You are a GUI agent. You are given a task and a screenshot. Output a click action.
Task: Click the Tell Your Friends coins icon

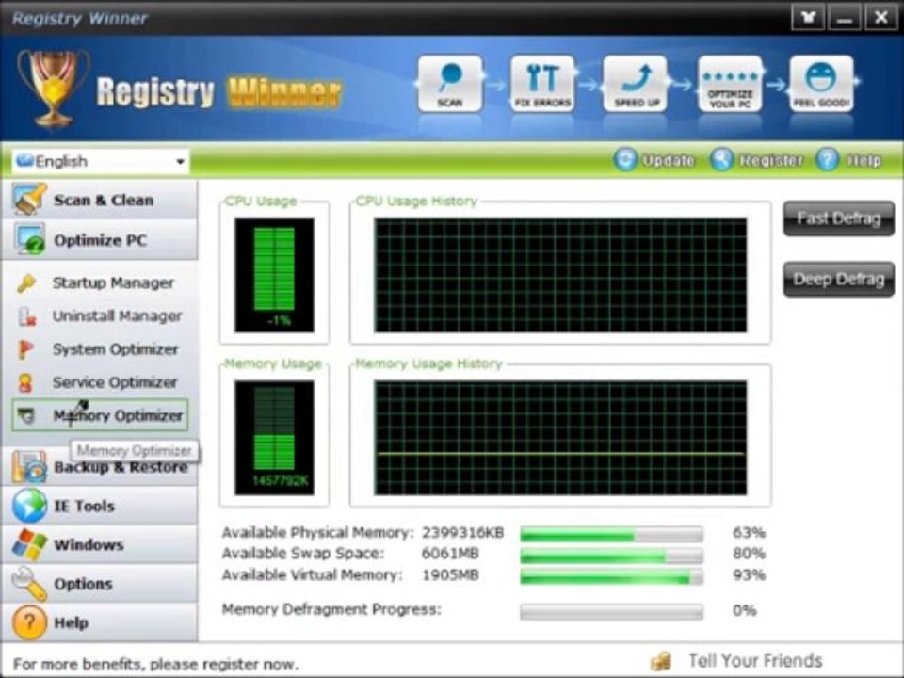click(661, 661)
